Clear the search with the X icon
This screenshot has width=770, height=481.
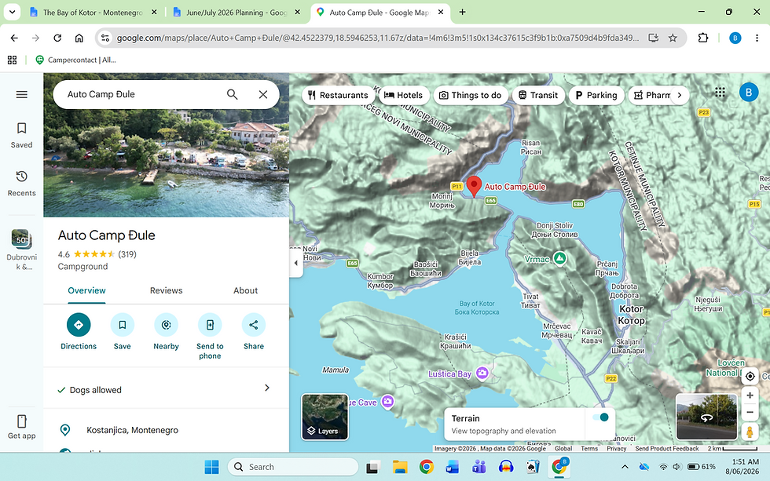point(263,95)
